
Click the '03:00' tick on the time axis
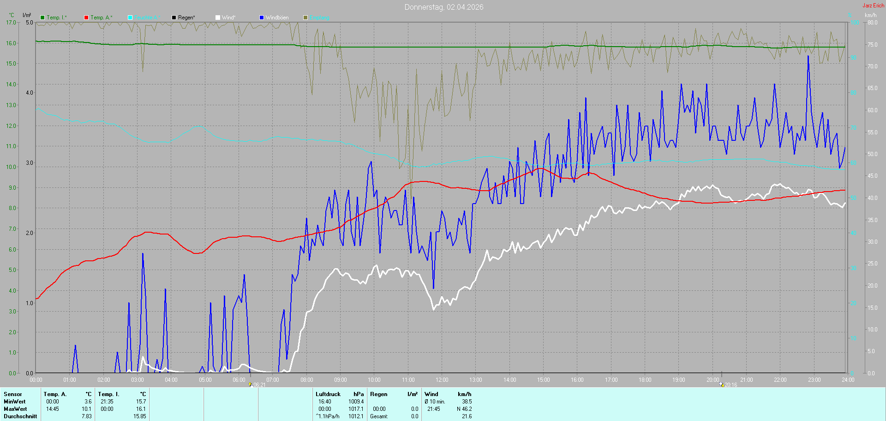138,380
